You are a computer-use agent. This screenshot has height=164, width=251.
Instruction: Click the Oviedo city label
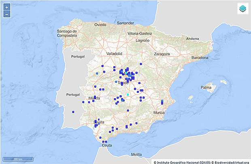pyautogui.click(x=100, y=25)
